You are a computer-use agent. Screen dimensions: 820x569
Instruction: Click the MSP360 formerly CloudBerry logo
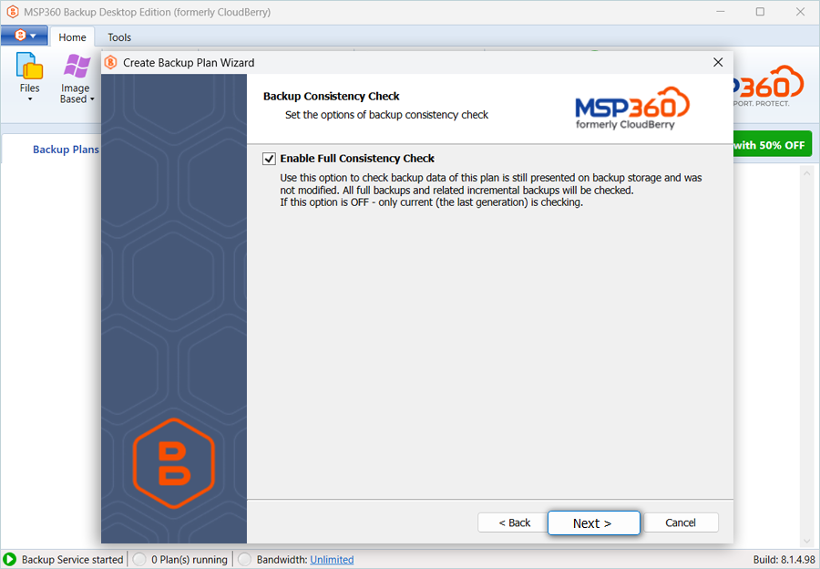631,108
